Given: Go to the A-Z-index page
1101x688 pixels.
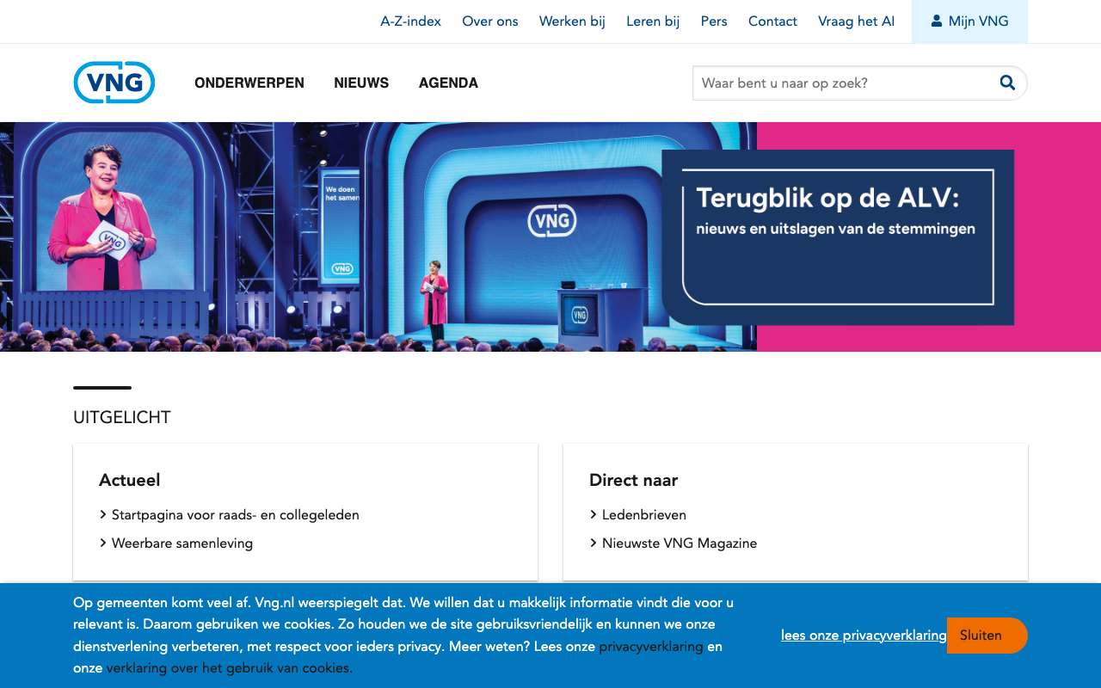Looking at the screenshot, I should click(410, 21).
